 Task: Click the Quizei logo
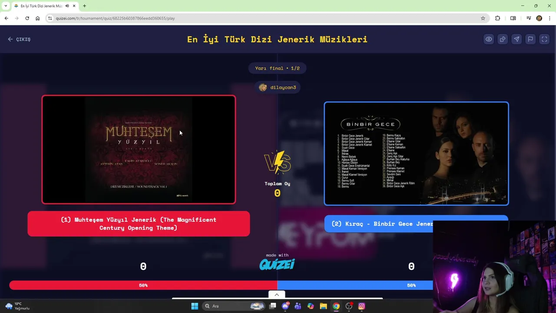[277, 264]
